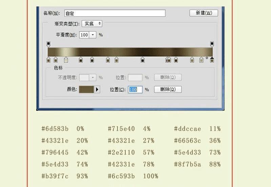Select the color stop at 93% position
271x187 pixels.
201,60
